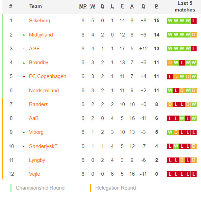
Task: Open the Nordsjælland team page
Action: click(x=44, y=91)
